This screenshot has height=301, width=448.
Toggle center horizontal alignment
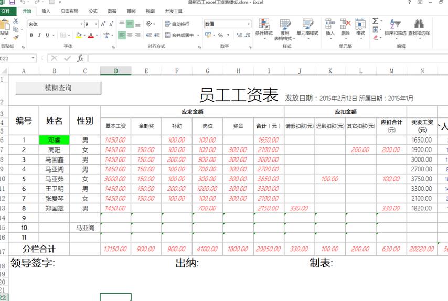click(x=130, y=35)
